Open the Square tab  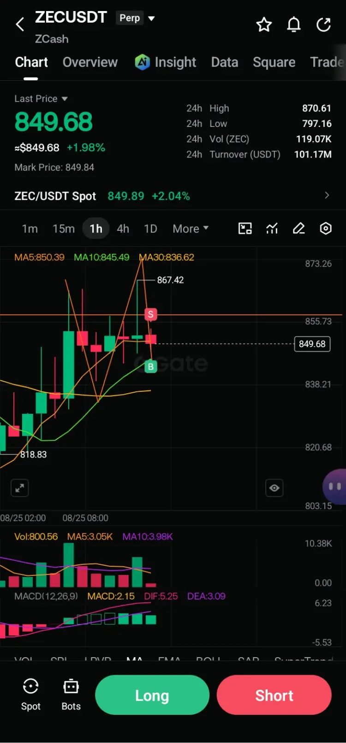274,62
